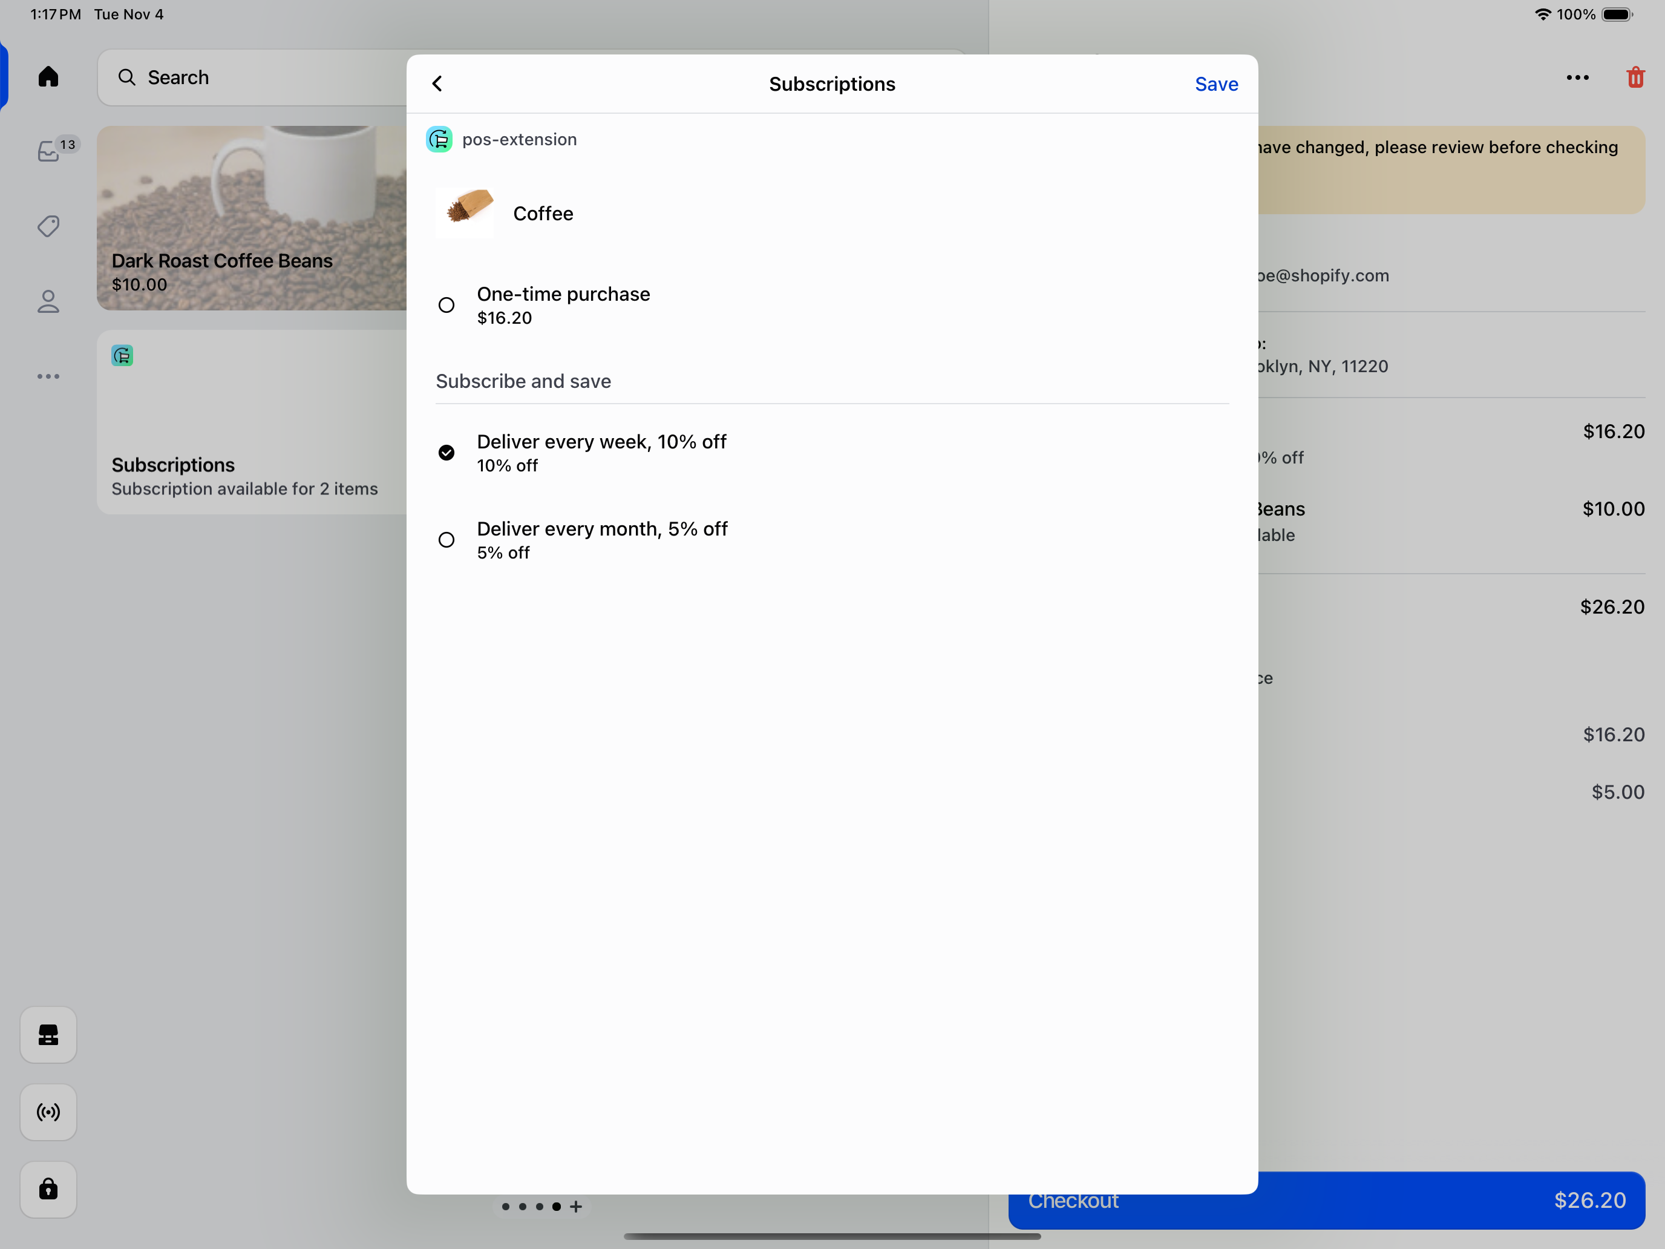Tap the extension icon on Subscriptions tile
This screenshot has width=1665, height=1249.
click(122, 355)
